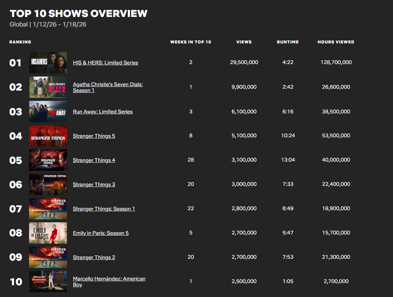Open the Stranger Things 5 title link
This screenshot has height=297, width=393.
pos(94,136)
